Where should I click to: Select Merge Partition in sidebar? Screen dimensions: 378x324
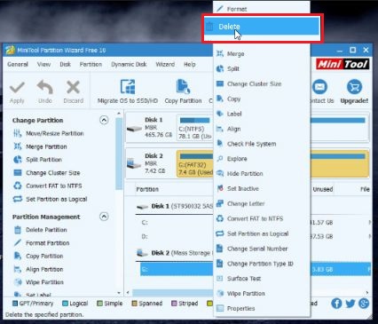[40, 146]
